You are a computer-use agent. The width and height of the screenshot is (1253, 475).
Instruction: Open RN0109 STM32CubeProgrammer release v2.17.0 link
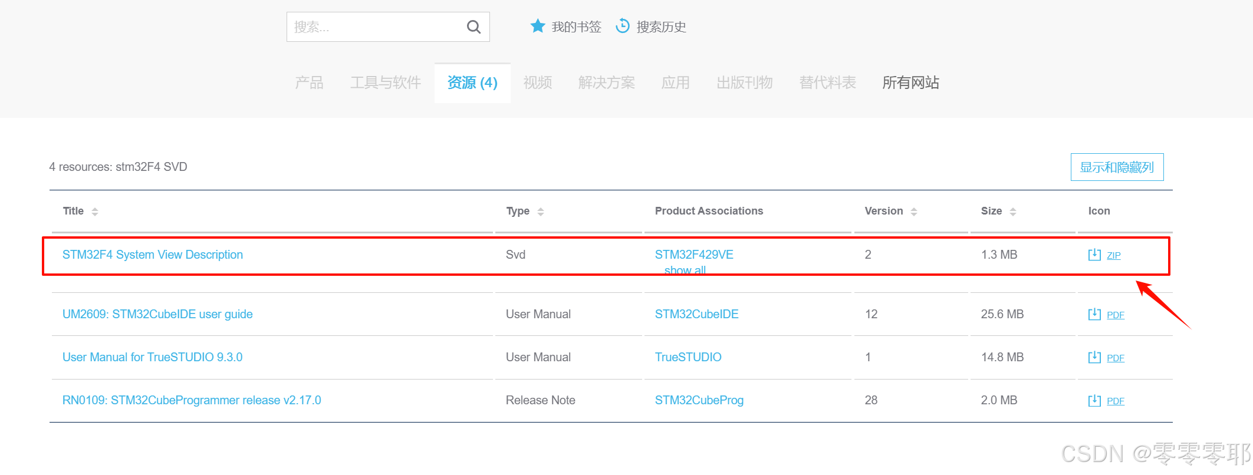click(x=192, y=400)
